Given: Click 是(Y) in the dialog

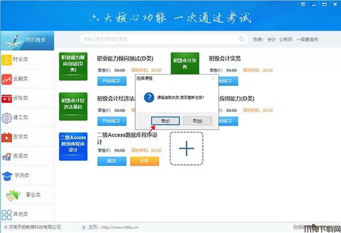Looking at the screenshot, I should (165, 120).
